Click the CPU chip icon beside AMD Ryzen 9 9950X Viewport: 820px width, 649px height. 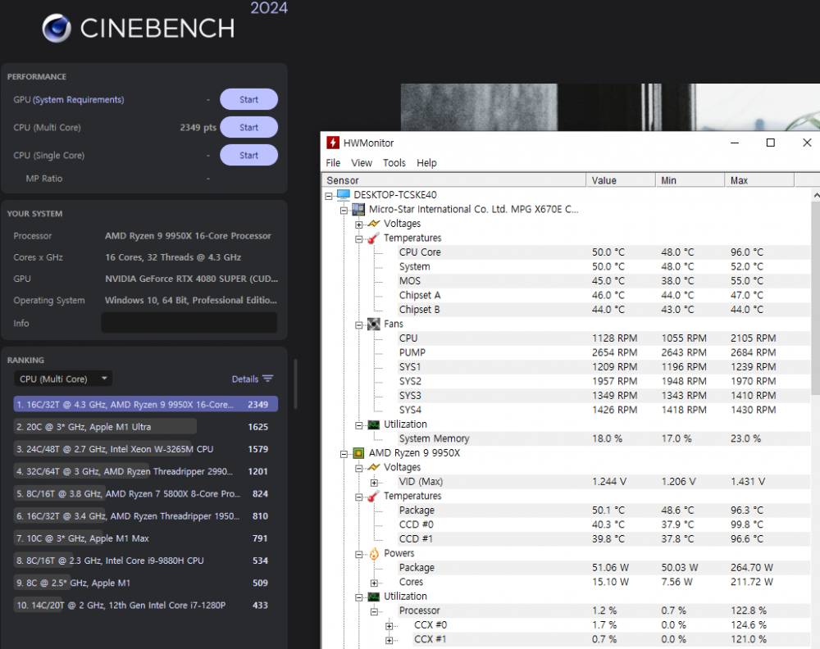coord(358,453)
